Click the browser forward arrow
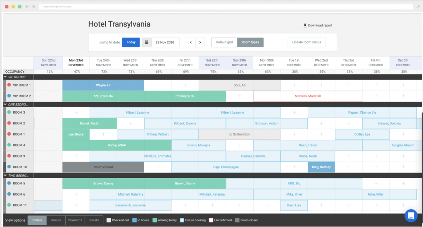The image size is (423, 227). click(33, 7)
